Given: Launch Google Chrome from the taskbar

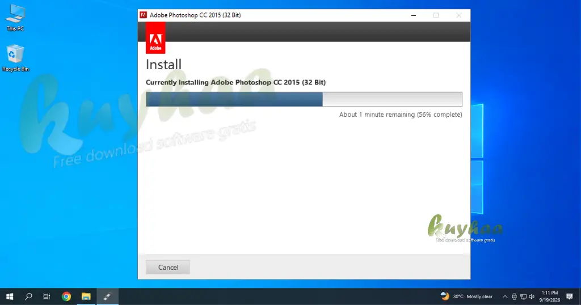Looking at the screenshot, I should 66,296.
